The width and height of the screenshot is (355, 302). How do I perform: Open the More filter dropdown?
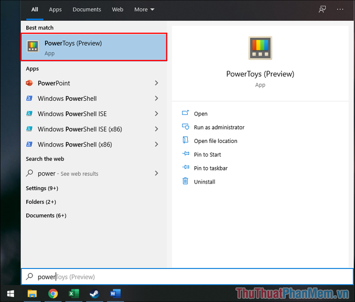point(144,10)
